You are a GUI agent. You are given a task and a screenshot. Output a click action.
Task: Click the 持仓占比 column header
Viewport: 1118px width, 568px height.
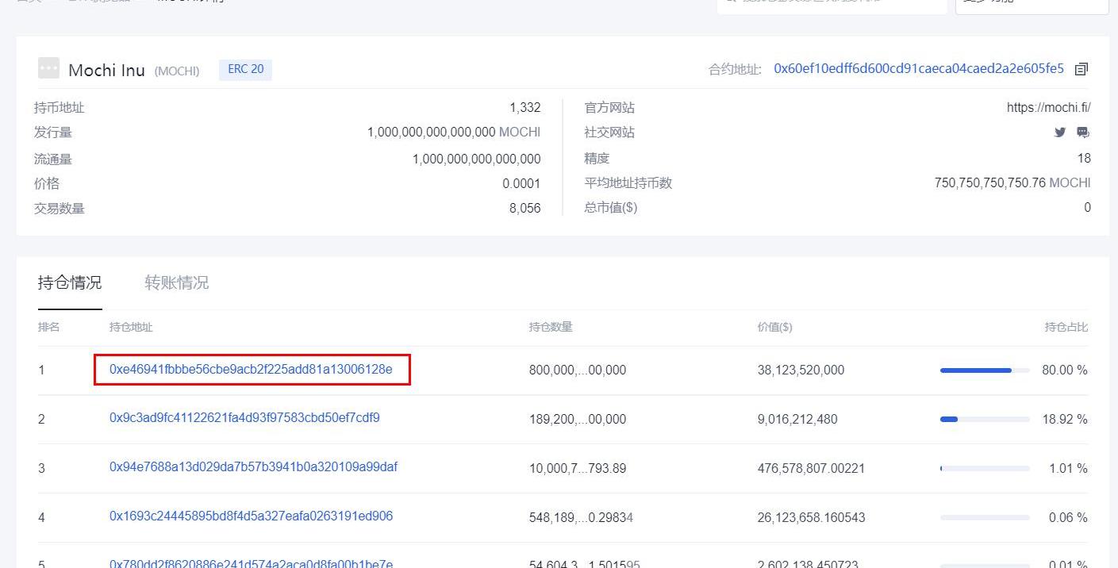point(1066,327)
